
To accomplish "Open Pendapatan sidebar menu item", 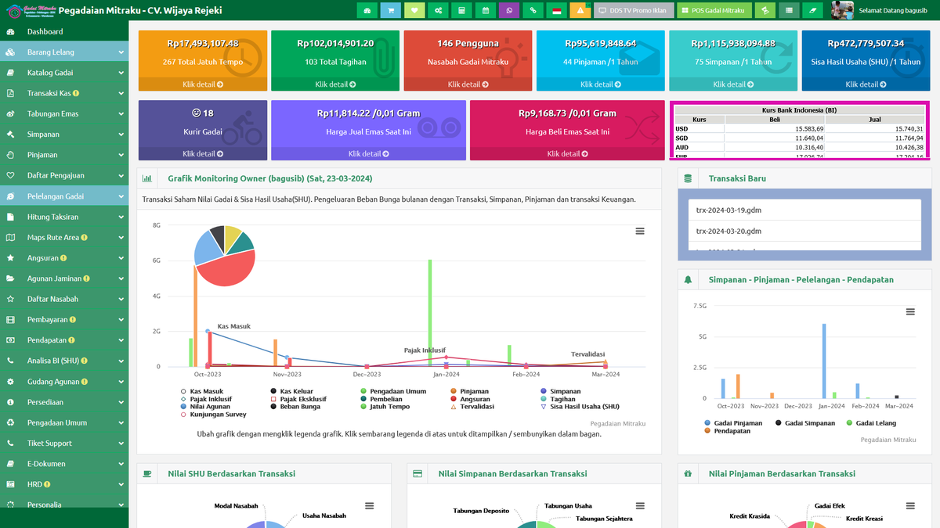I will [64, 340].
